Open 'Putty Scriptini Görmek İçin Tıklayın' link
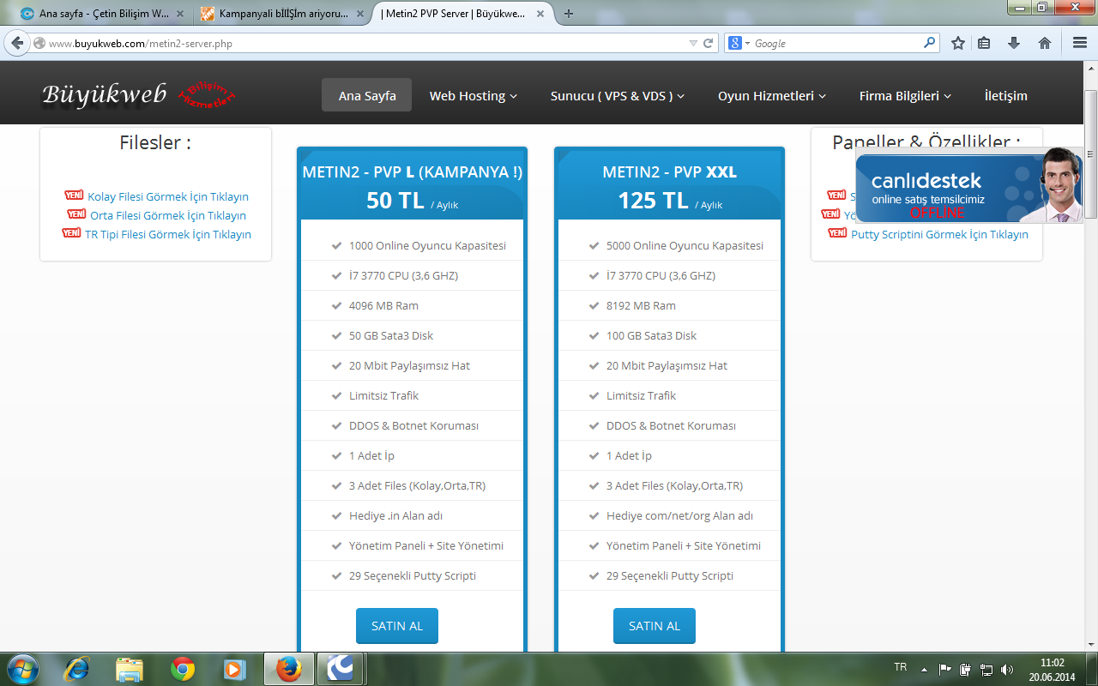 coord(939,234)
